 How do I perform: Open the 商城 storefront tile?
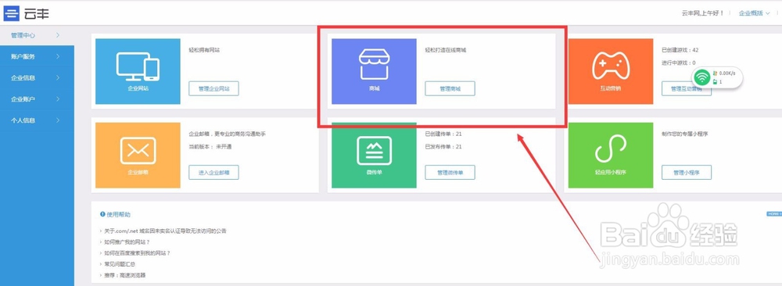coord(374,71)
